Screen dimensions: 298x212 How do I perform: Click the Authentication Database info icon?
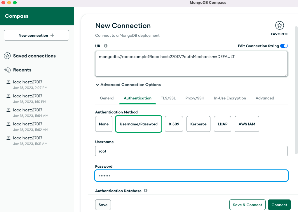click(x=146, y=190)
